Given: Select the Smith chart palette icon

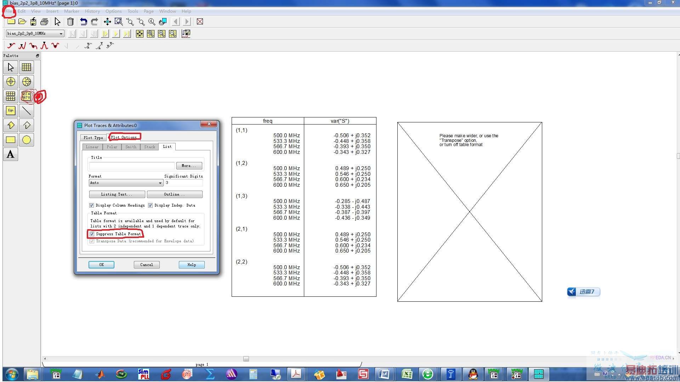Looking at the screenshot, I should 27,82.
